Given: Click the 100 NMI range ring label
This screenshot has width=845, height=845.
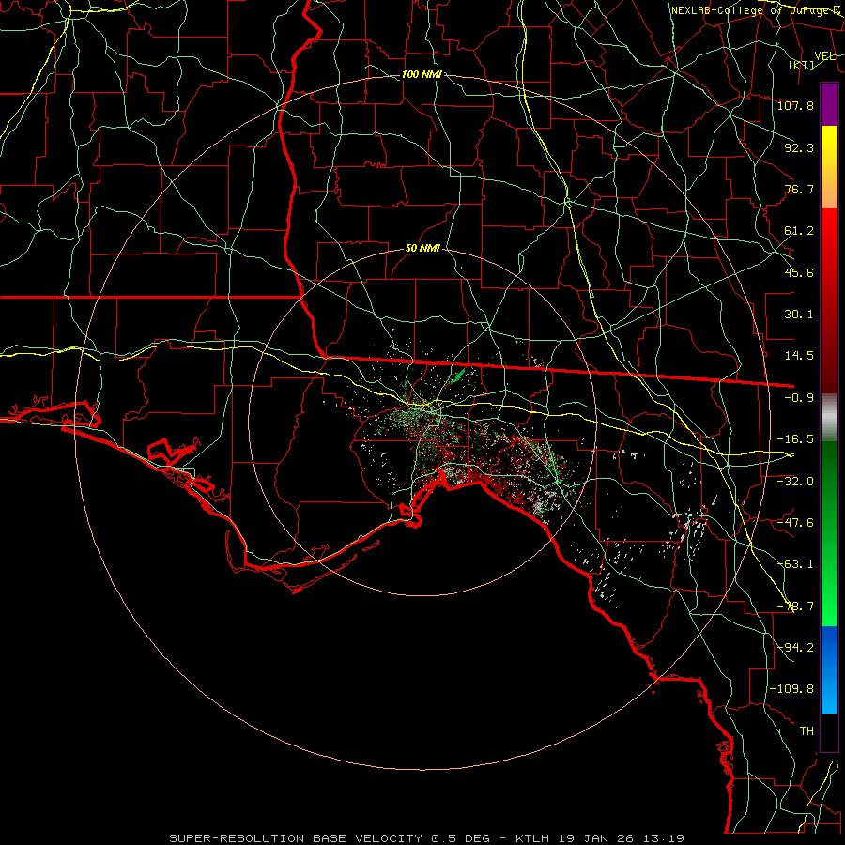Looking at the screenshot, I should 422,74.
